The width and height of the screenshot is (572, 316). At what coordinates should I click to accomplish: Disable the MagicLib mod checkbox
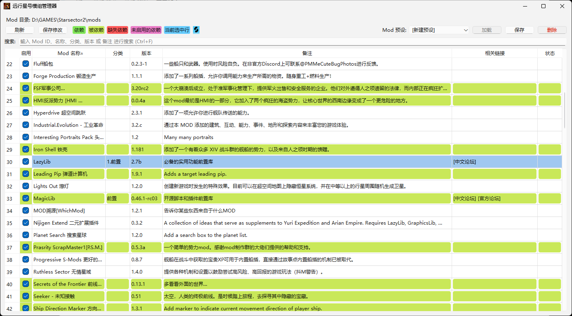[26, 198]
